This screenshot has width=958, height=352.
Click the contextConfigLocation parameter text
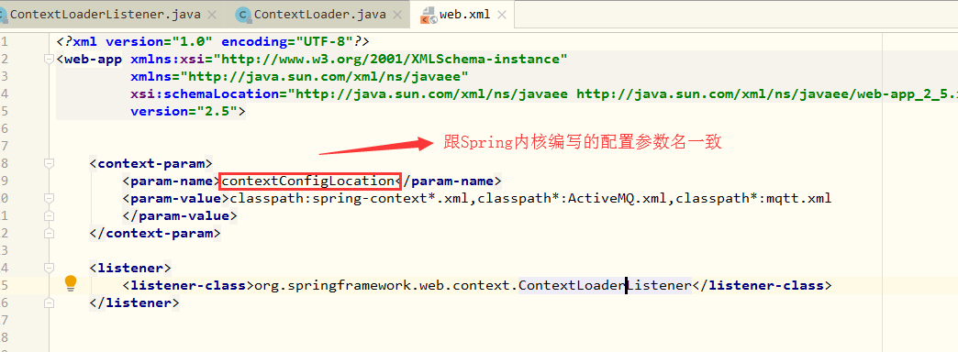click(307, 181)
